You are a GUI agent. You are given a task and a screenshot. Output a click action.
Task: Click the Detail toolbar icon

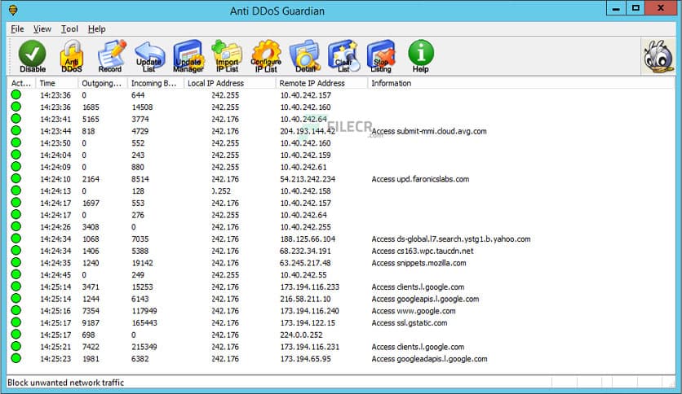pyautogui.click(x=305, y=56)
